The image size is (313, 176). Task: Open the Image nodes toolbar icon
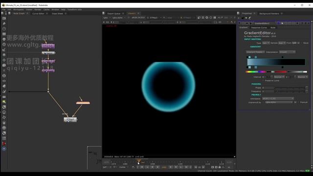4,18
